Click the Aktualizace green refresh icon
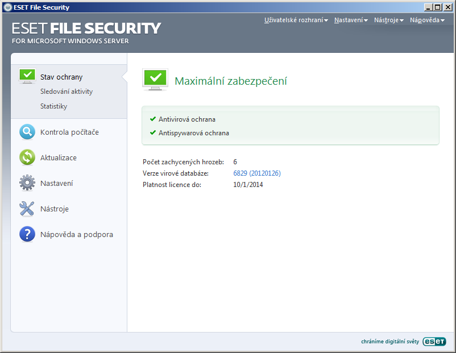The width and height of the screenshot is (456, 353). coord(27,157)
